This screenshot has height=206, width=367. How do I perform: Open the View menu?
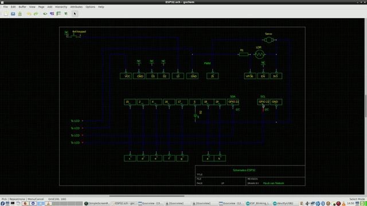click(32, 7)
